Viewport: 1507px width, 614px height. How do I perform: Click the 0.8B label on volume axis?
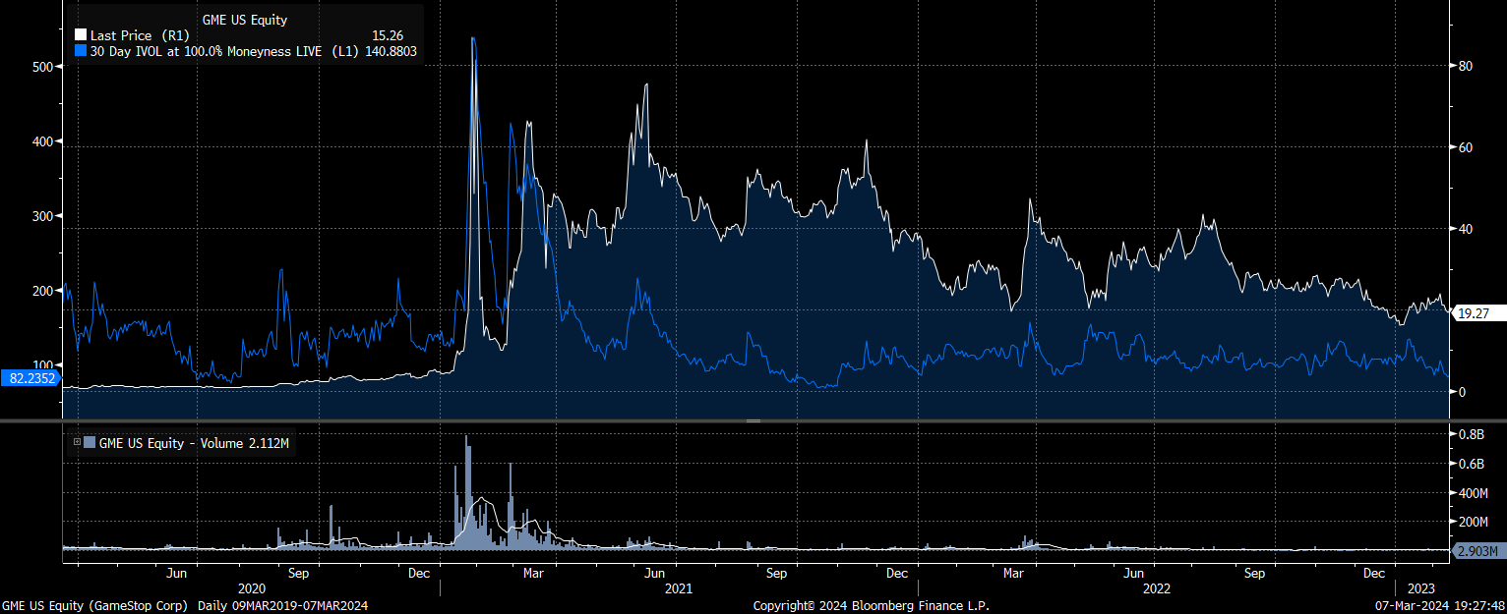point(1471,434)
